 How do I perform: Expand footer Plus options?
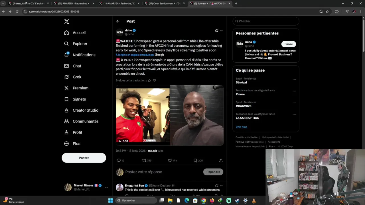272,147
